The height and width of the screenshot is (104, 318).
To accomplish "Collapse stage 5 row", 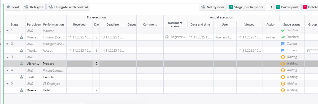I will [x=7, y=84].
